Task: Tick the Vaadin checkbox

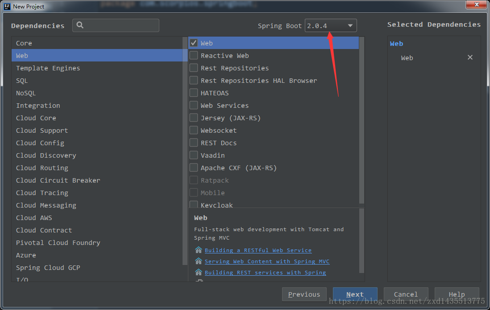Action: click(x=194, y=155)
